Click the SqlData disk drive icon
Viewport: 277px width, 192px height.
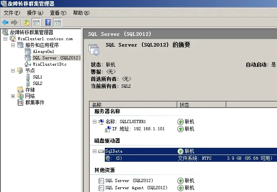[101, 151]
